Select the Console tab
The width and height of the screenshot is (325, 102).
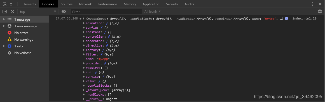[48, 4]
